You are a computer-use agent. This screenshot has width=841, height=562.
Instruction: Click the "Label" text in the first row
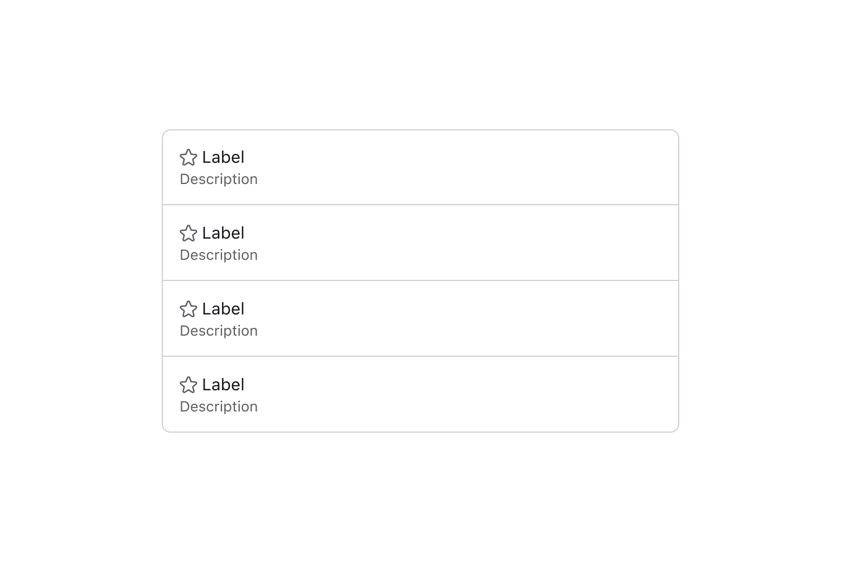(x=223, y=158)
